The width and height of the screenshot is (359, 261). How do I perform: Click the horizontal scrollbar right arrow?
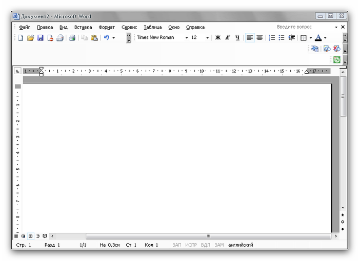(x=336, y=236)
